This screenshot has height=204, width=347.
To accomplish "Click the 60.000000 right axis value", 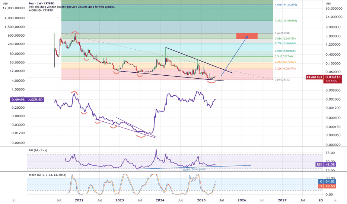I will tap(334, 9).
